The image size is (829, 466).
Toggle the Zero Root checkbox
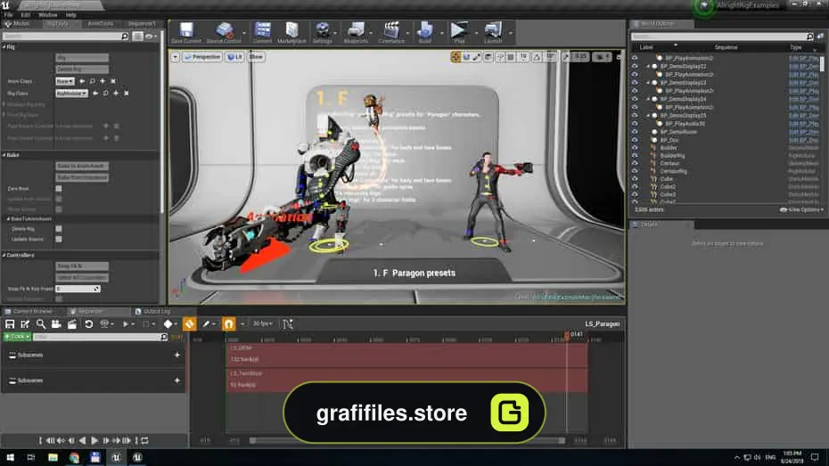pos(59,188)
